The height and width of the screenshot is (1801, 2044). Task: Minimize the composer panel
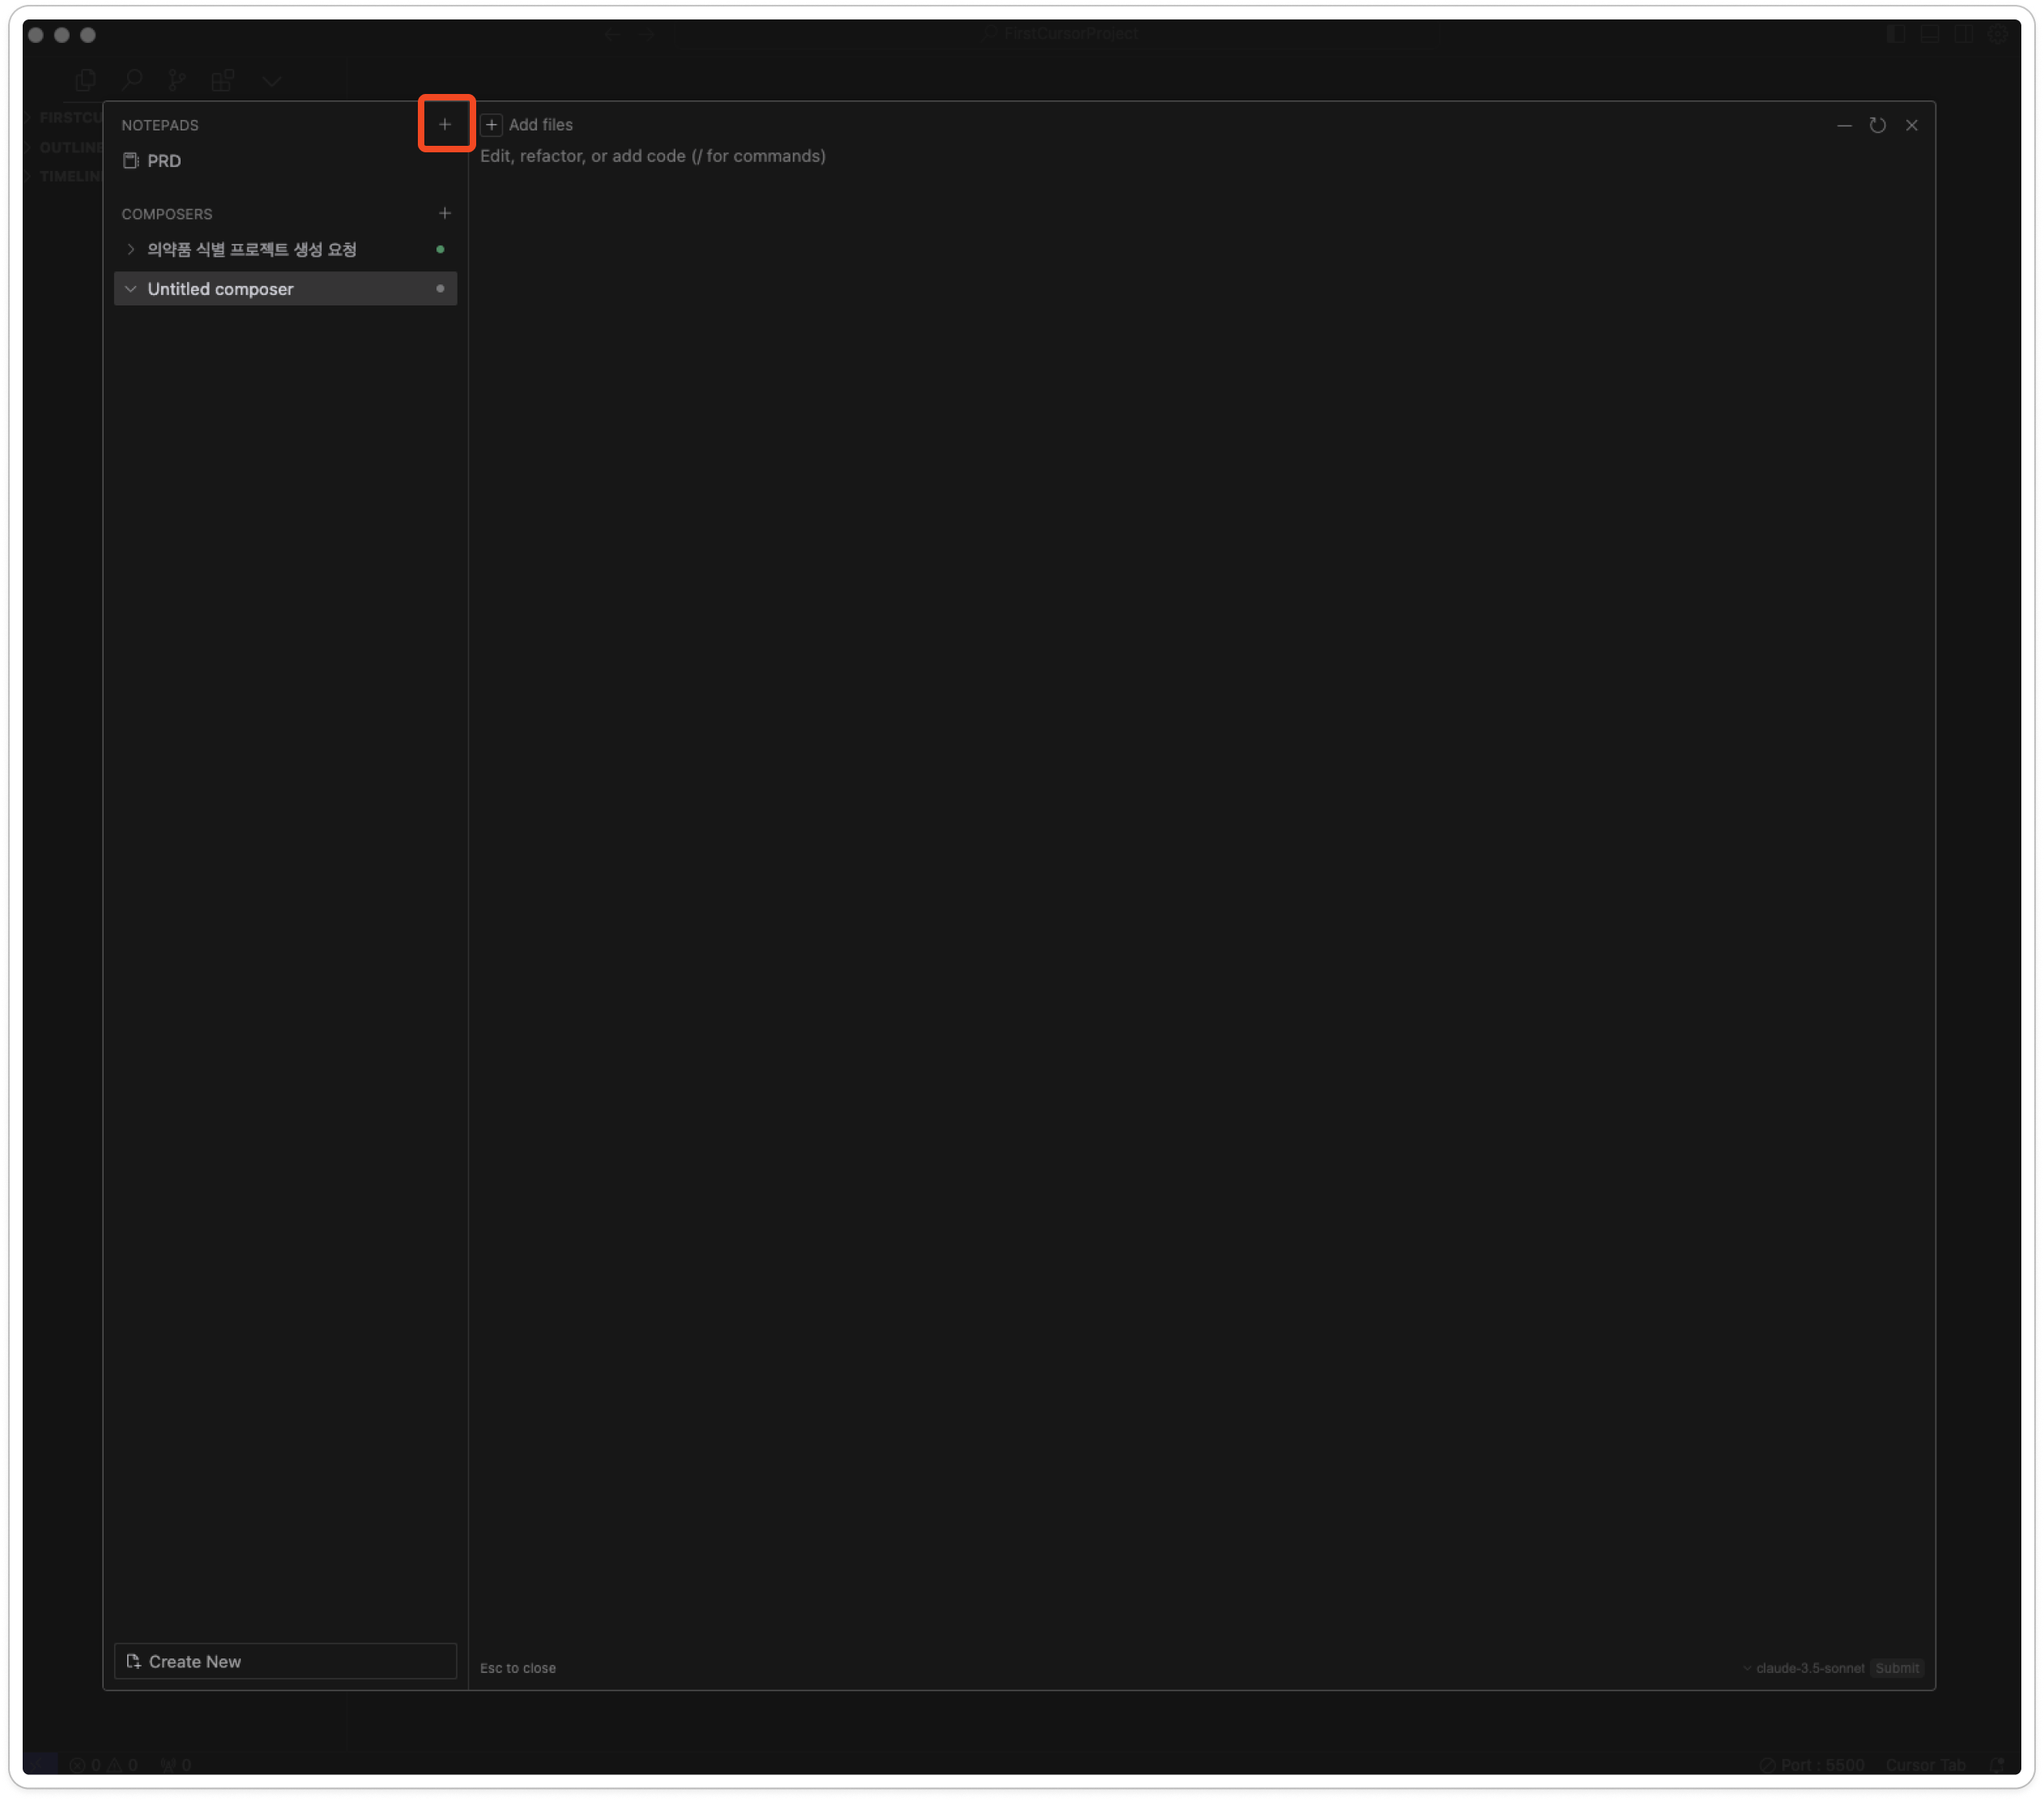coord(1844,125)
